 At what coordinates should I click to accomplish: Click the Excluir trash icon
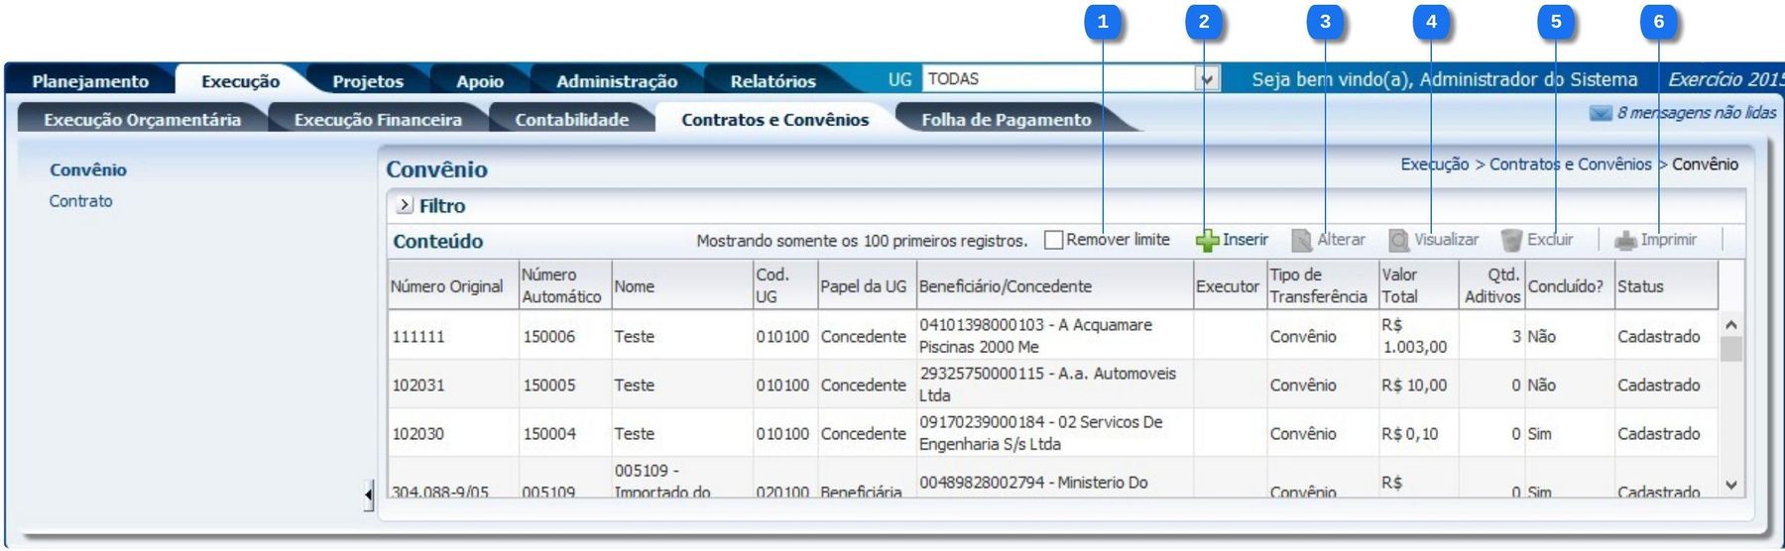pyautogui.click(x=1511, y=241)
